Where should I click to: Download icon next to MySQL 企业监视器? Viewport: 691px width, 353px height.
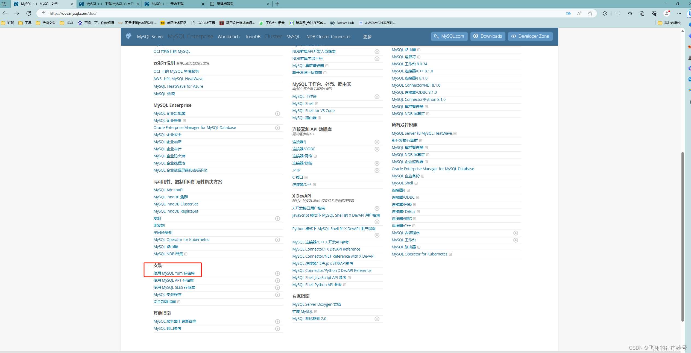point(277,114)
